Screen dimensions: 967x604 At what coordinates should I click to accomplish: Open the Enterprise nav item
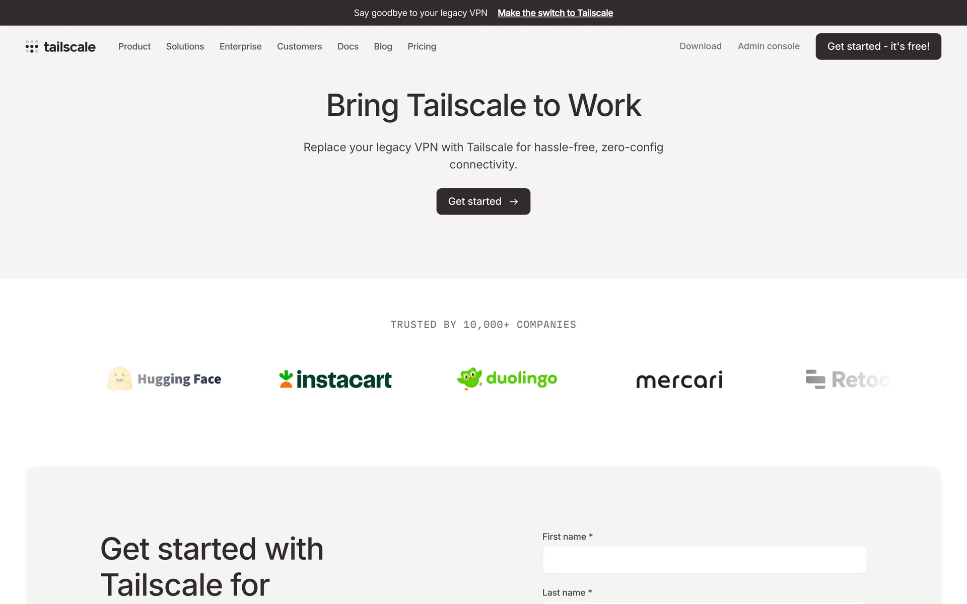(x=240, y=46)
